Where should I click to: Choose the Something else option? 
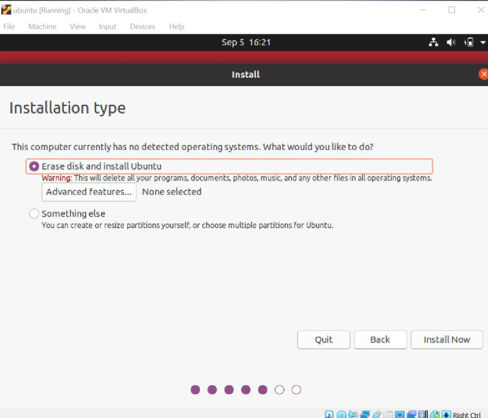pos(34,214)
